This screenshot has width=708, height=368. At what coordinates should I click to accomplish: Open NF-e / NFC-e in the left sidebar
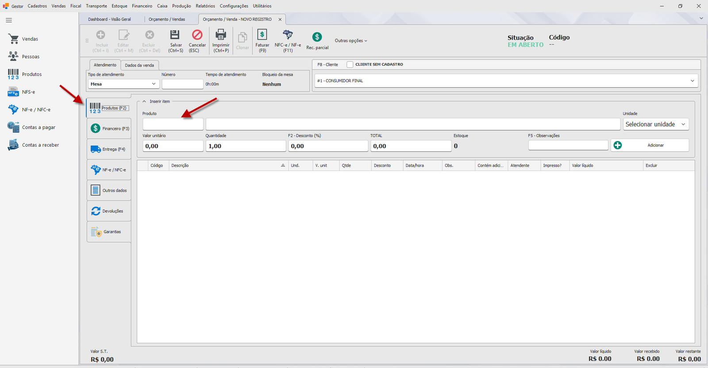[x=29, y=110]
